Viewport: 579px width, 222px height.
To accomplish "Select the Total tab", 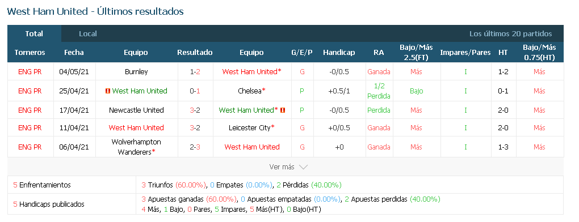I will [x=34, y=33].
